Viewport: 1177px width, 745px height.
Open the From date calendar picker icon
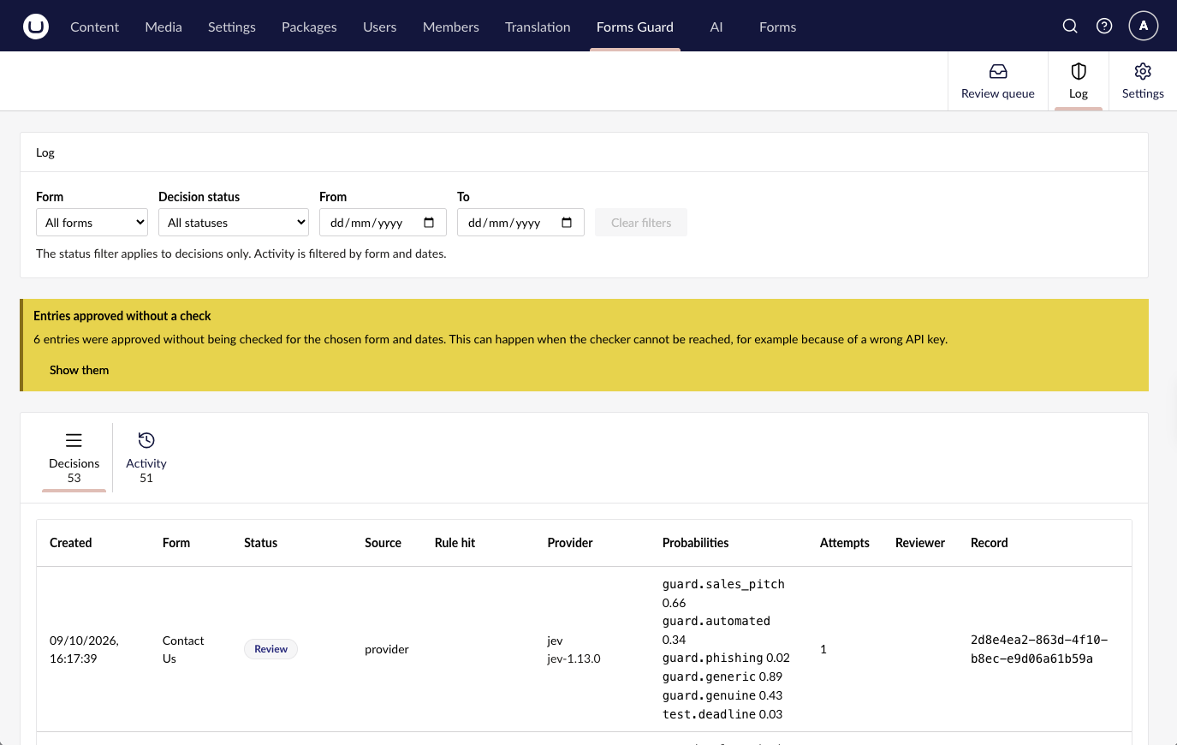tap(429, 223)
